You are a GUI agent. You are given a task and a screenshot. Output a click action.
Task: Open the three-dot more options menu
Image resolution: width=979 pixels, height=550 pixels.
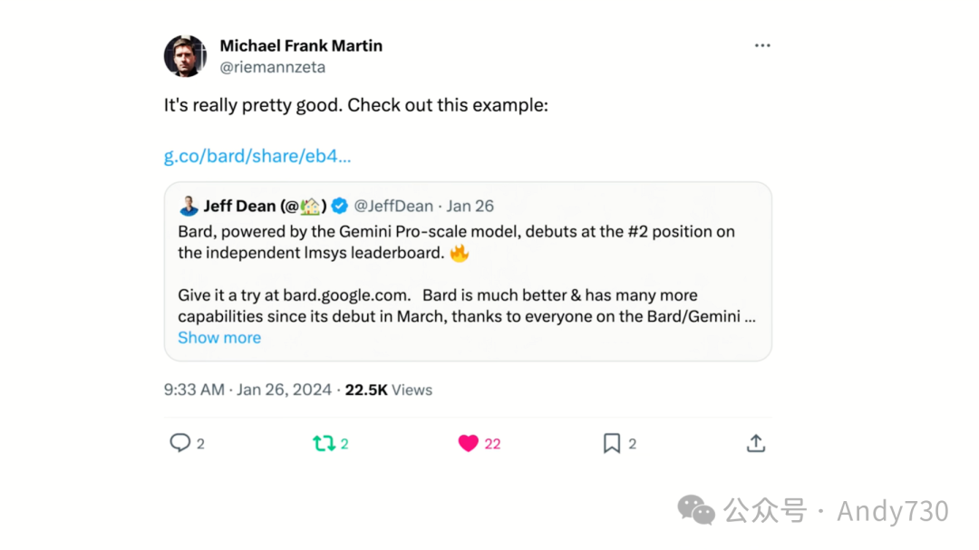pyautogui.click(x=762, y=46)
